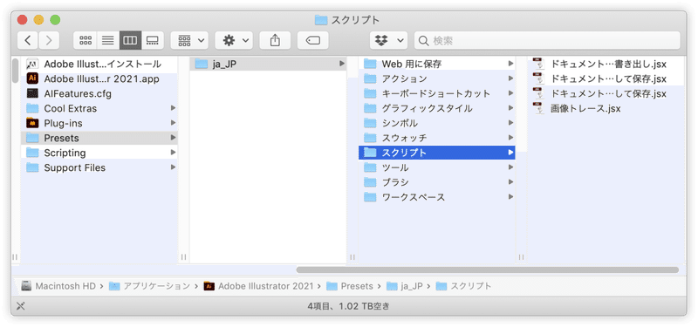Screen dimensions: 698x327
Task: Open the group-by arrangement dropdown
Action: click(x=189, y=40)
